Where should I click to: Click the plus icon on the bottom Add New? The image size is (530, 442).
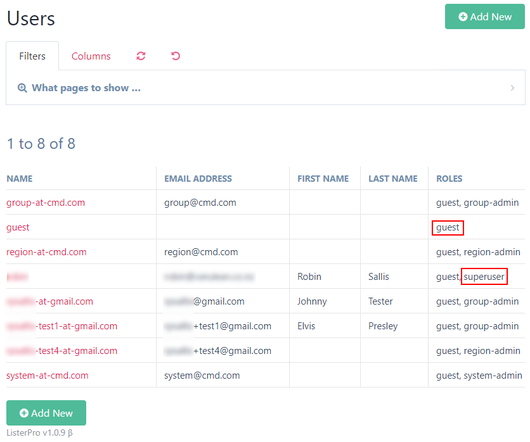pos(23,412)
